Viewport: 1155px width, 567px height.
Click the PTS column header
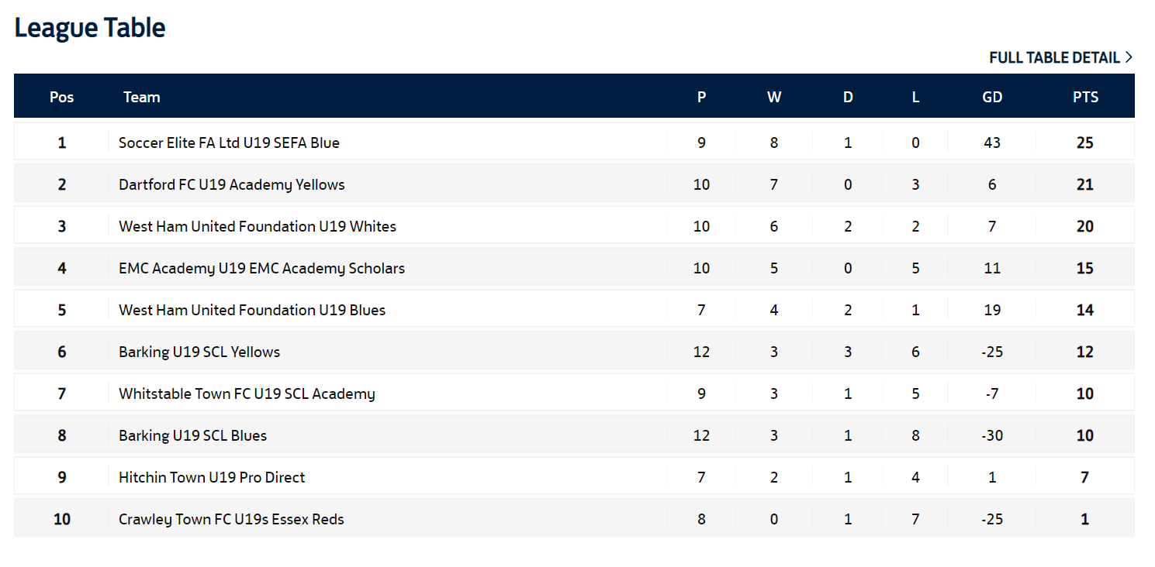tap(1085, 97)
